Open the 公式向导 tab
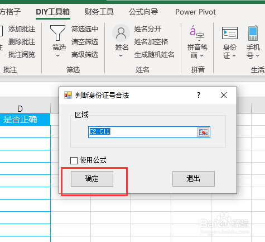Image resolution: width=265 pixels, height=242 pixels. click(x=143, y=12)
